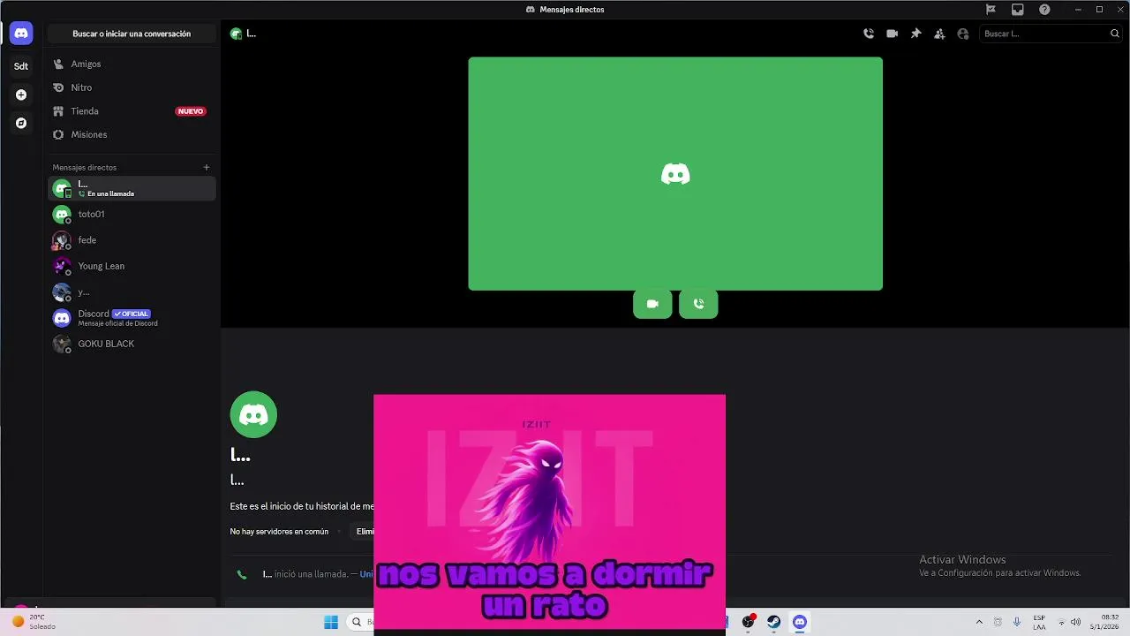Open the help question mark icon
Viewport: 1130px width, 636px height.
pyautogui.click(x=1044, y=10)
